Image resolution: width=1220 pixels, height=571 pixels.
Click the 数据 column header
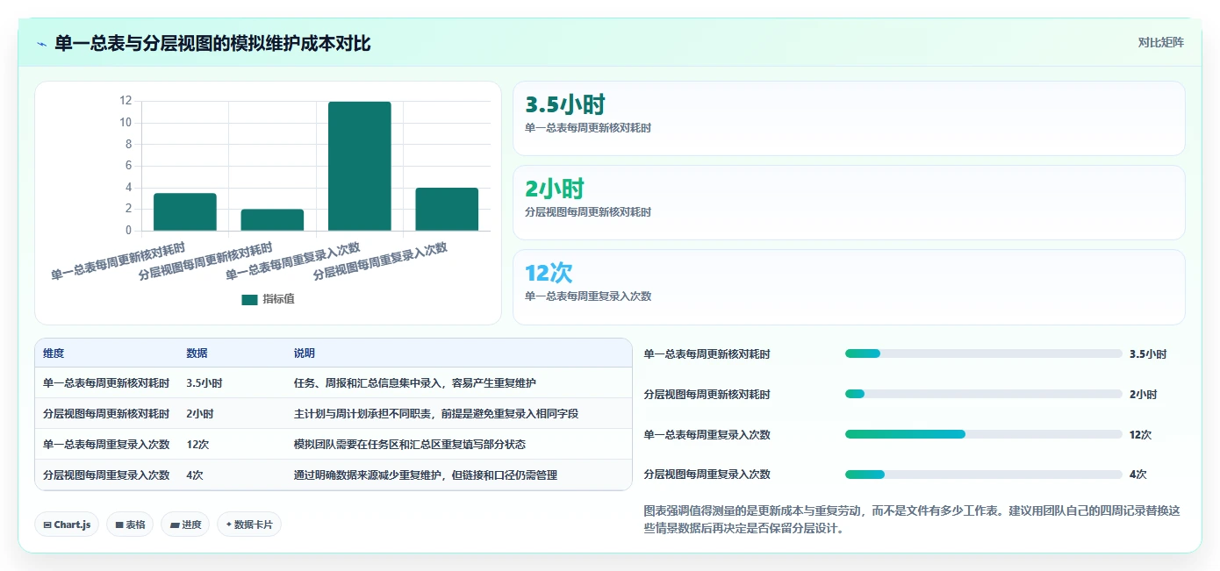(x=197, y=353)
